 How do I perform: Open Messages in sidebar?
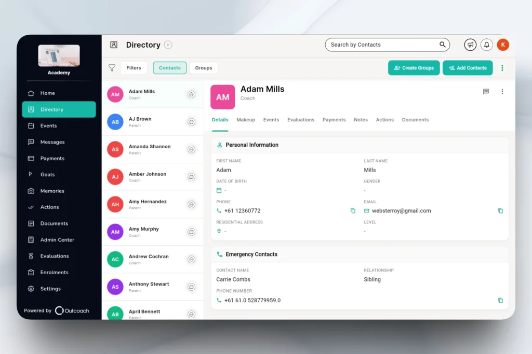tap(59, 142)
